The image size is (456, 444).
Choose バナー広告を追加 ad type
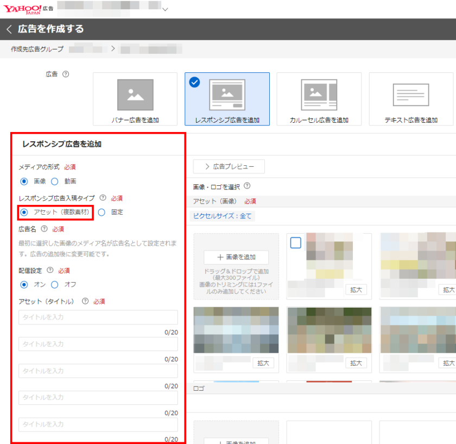tap(135, 99)
